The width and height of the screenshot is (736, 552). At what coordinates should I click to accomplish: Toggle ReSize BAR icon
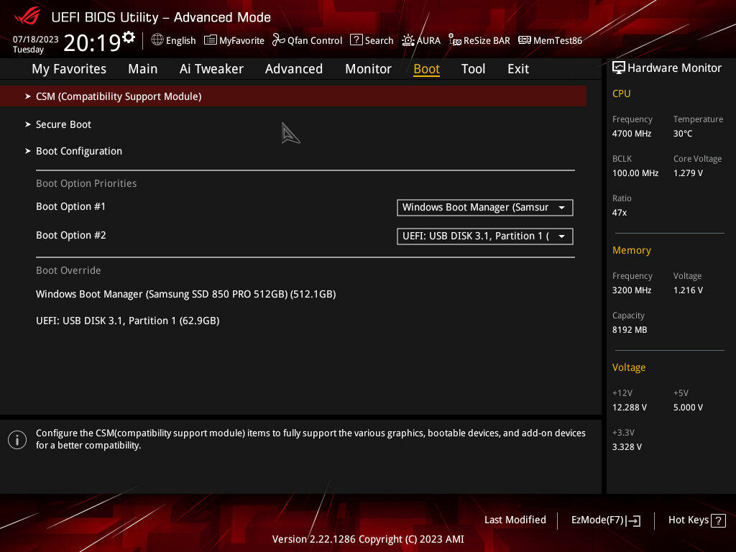coord(455,40)
